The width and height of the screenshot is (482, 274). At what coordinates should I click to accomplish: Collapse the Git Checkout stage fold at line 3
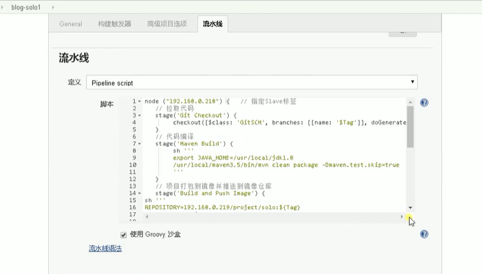[x=139, y=116]
